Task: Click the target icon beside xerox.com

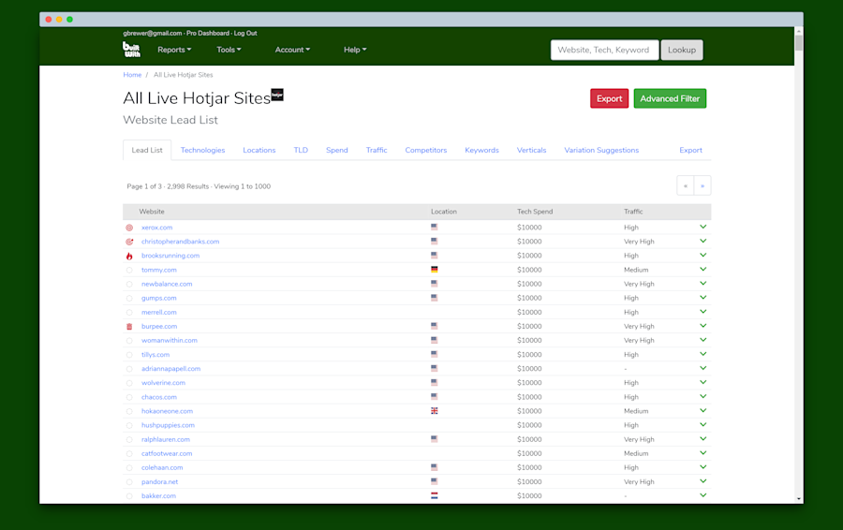Action: (129, 228)
